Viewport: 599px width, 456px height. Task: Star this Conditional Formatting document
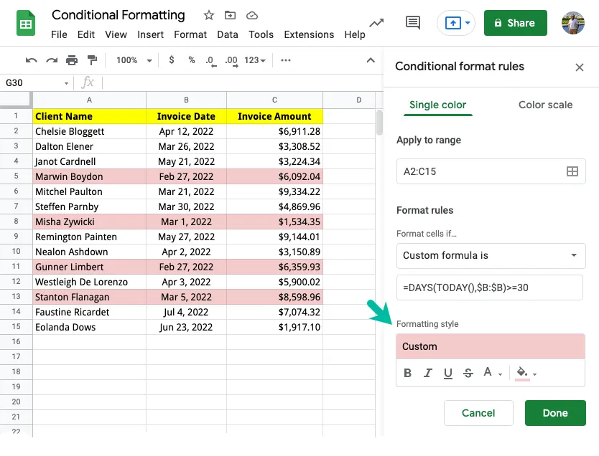[209, 15]
